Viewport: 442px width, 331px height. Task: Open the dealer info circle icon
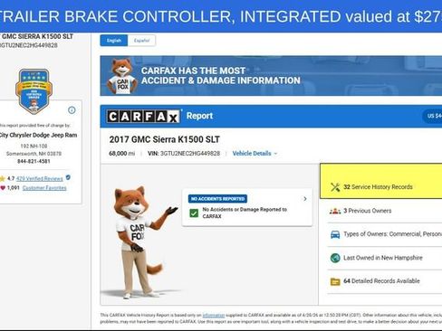72,110
